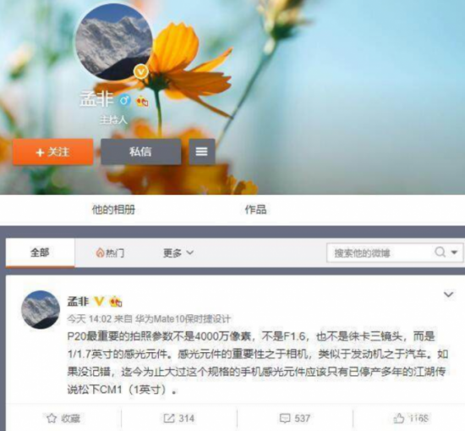Image resolution: width=465 pixels, height=431 pixels.
Task: Select the 全部 posts filter tab
Action: 40,253
